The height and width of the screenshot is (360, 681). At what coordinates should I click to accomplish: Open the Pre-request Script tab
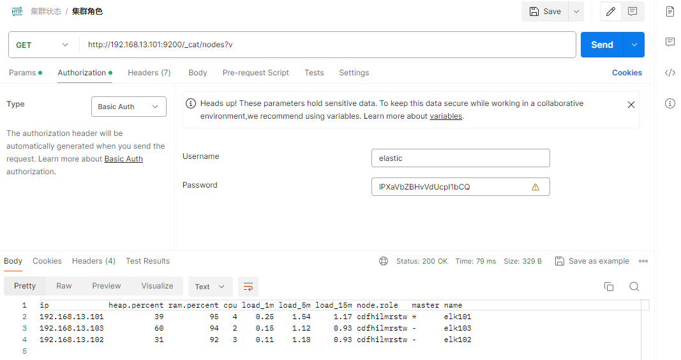pyautogui.click(x=255, y=73)
